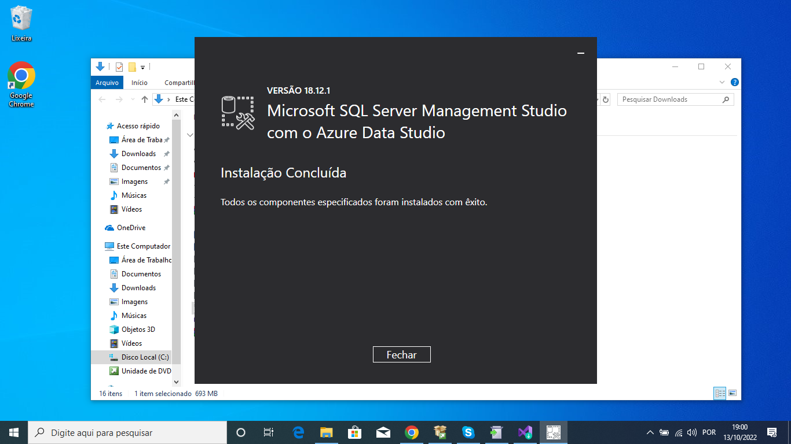Open notifications action center

point(771,432)
